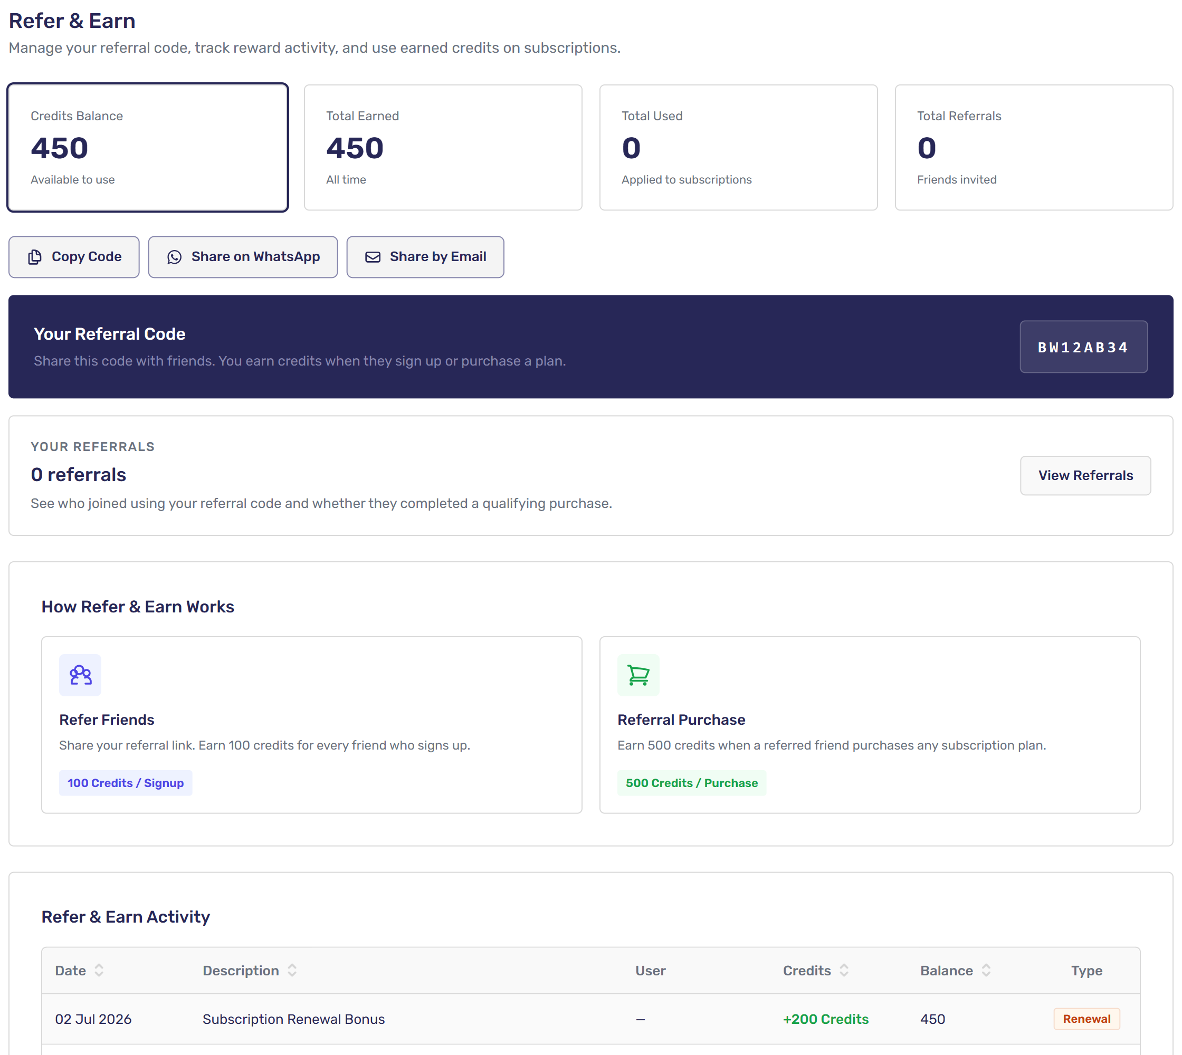Sort activity table by Description
Image resolution: width=1182 pixels, height=1055 pixels.
pos(292,970)
